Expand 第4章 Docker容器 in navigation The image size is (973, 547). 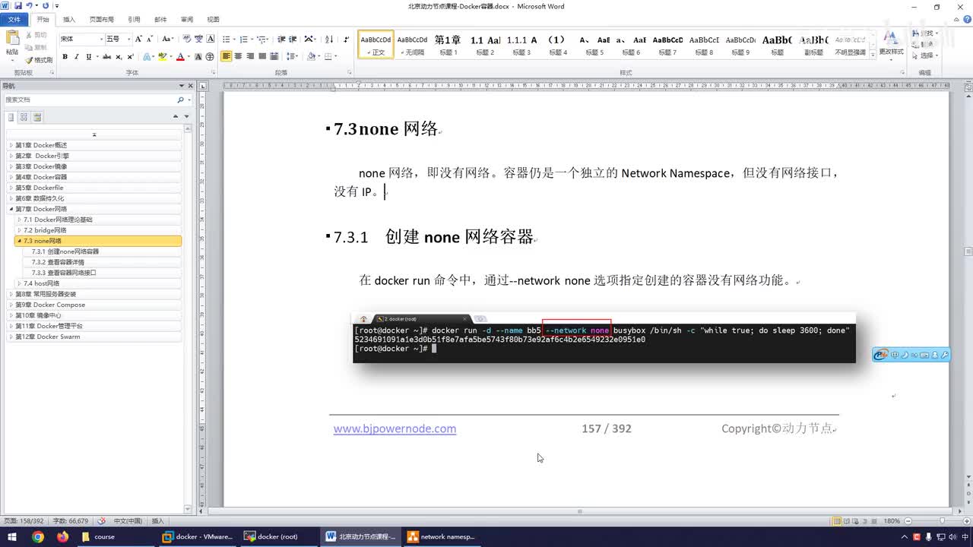[11, 177]
